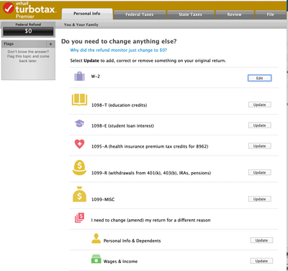
Task: Click the Personal Info & Dependents label
Action: [132, 241]
